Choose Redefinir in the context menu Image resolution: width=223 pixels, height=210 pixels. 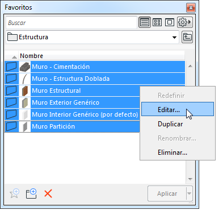pyautogui.click(x=178, y=96)
